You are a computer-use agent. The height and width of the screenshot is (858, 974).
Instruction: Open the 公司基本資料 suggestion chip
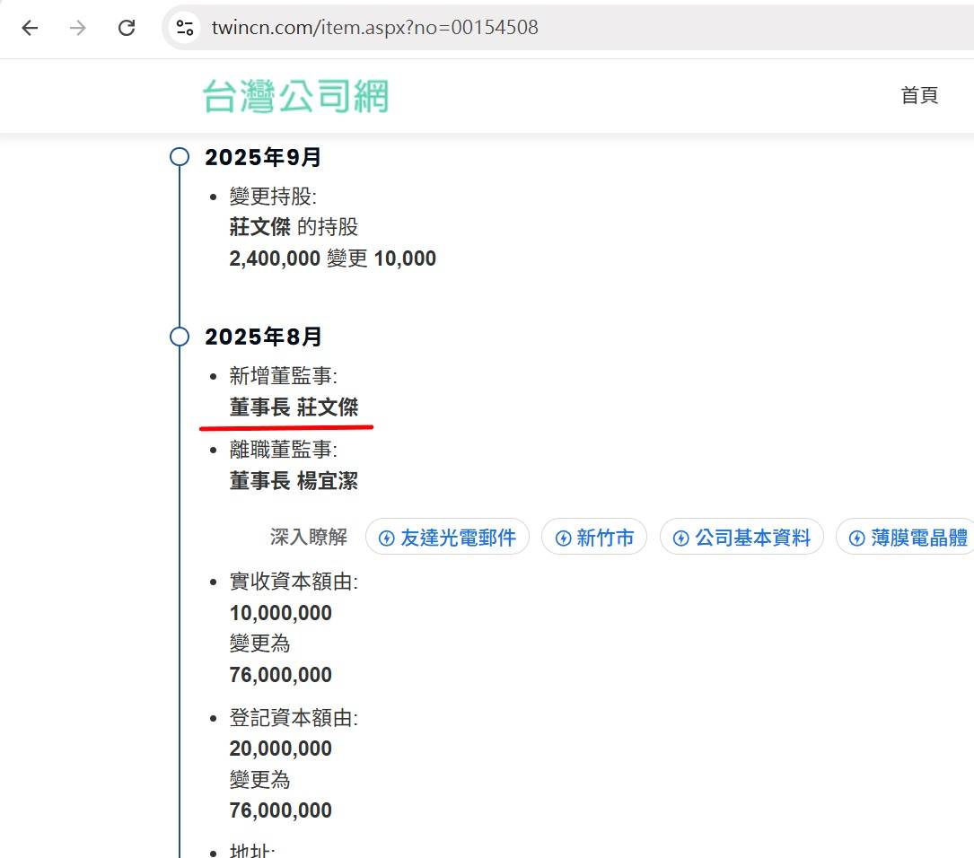[x=741, y=538]
